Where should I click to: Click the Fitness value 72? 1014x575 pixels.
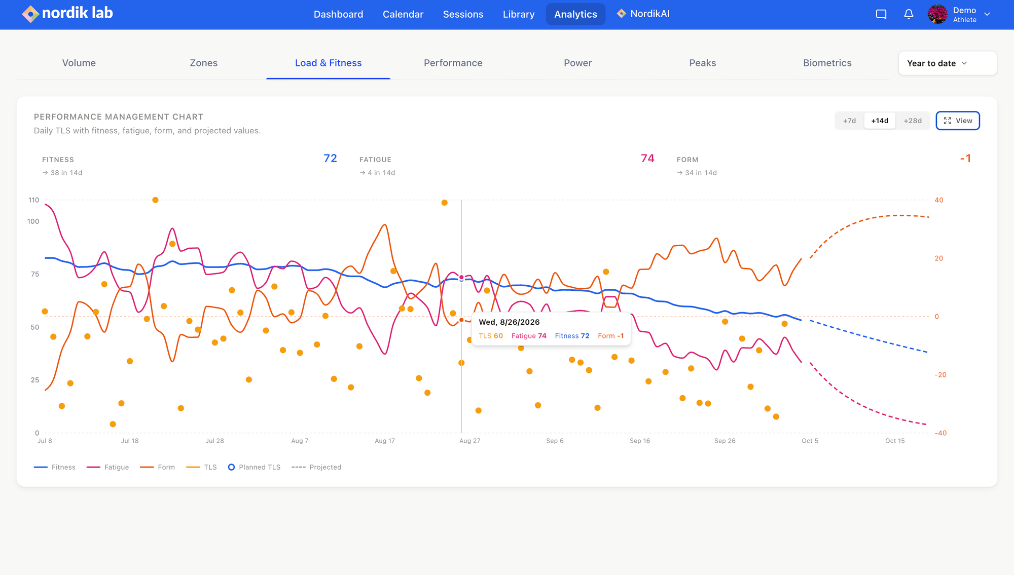click(330, 159)
